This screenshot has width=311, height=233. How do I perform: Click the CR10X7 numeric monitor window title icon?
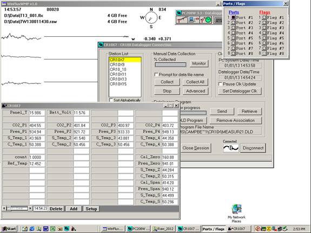(x=4, y=106)
